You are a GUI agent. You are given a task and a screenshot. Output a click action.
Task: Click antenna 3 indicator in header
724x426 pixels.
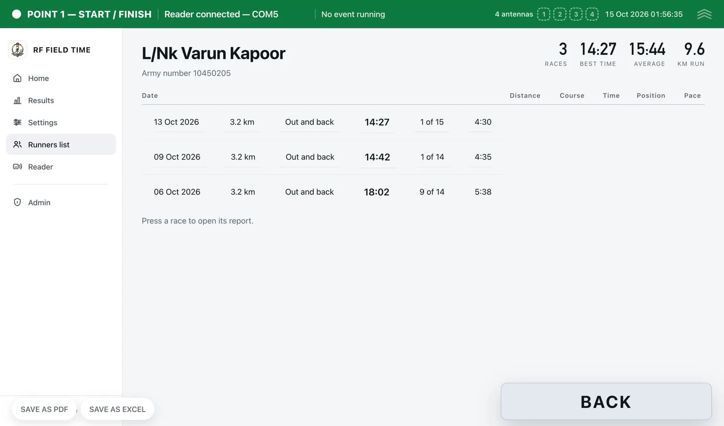pyautogui.click(x=576, y=14)
